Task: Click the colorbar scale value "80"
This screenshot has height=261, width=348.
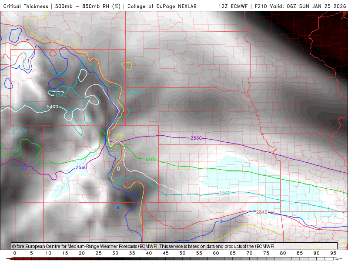Action: click(x=283, y=253)
